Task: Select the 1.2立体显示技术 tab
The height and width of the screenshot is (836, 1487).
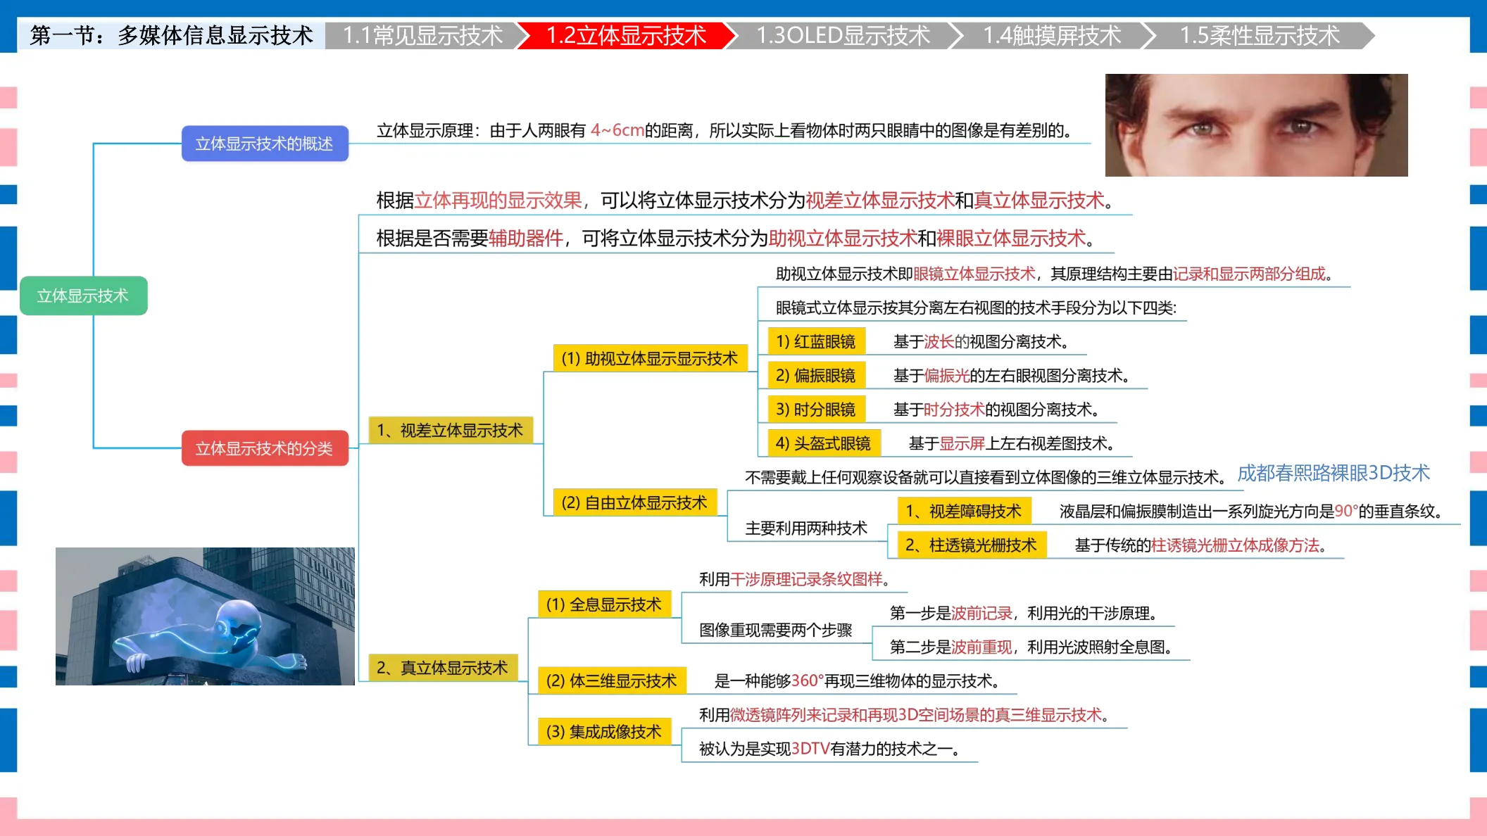Action: click(626, 35)
